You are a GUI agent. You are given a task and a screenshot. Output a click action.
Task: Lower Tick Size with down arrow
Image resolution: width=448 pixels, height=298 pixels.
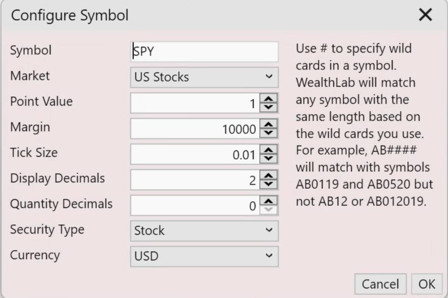point(269,159)
